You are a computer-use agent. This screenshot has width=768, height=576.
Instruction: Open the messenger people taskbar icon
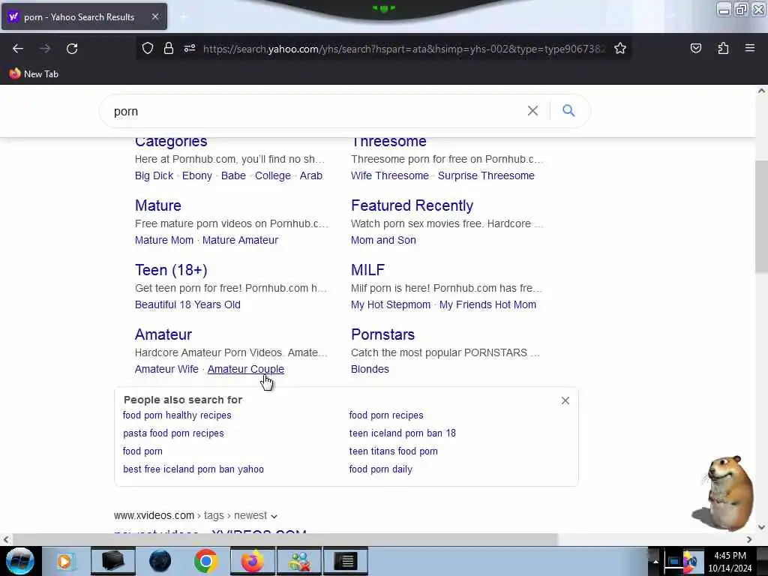(299, 561)
